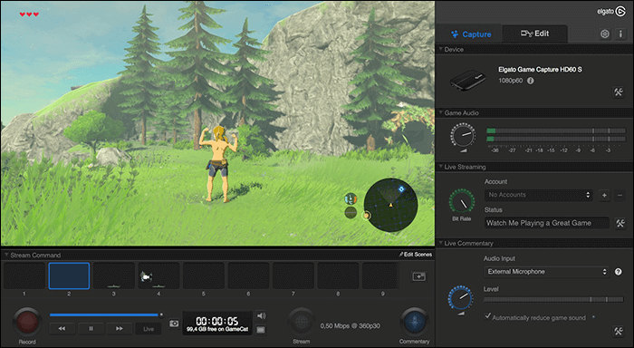634x348 pixels.
Task: Start recording with the red Record button
Action: pos(27,323)
